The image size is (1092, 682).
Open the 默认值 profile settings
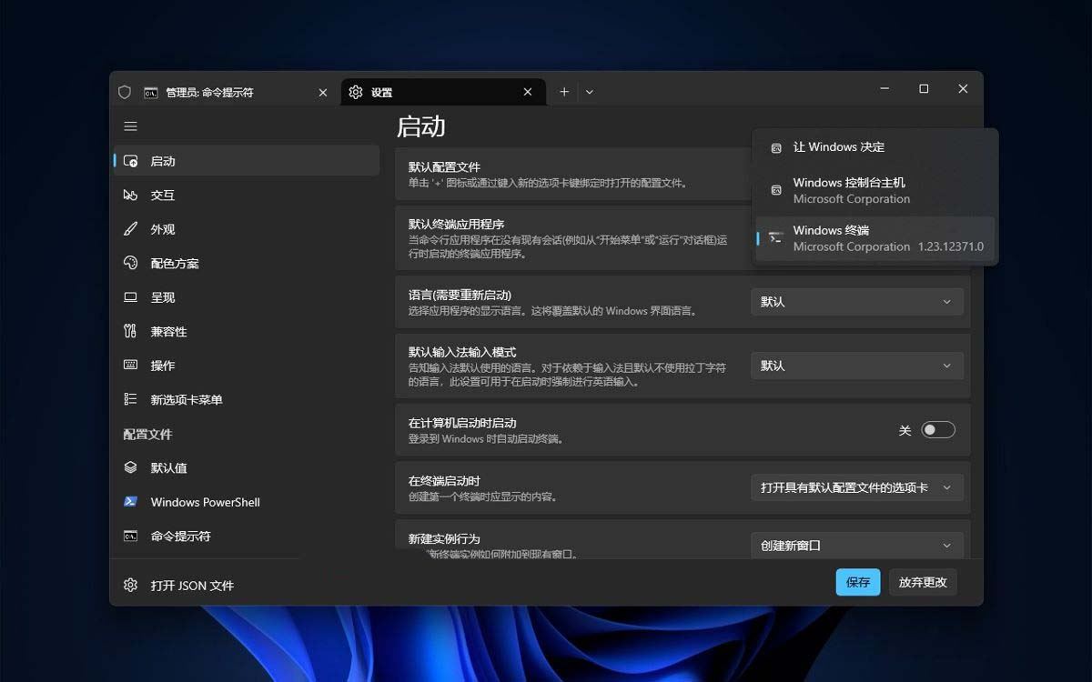click(x=247, y=467)
